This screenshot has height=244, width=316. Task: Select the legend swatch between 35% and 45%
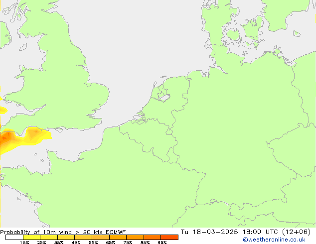pos(66,238)
